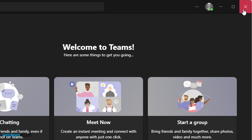Close the Teams window with the X button

coord(246,7)
